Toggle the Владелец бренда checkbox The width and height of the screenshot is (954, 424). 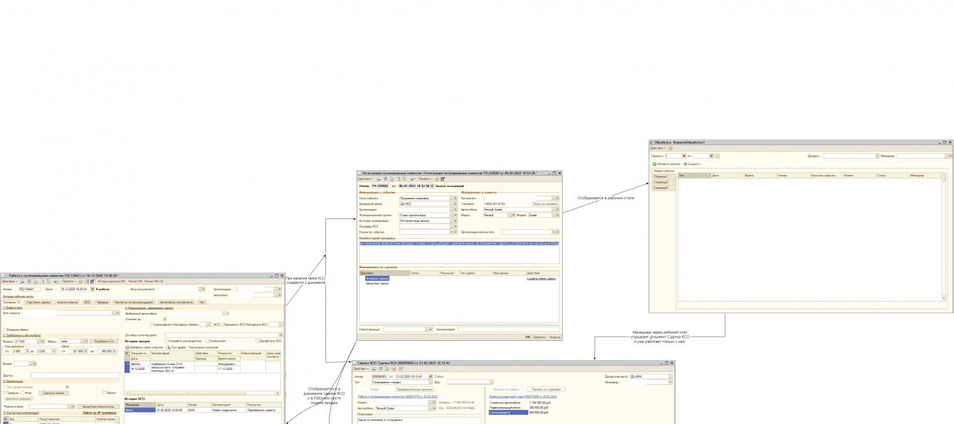point(5,329)
